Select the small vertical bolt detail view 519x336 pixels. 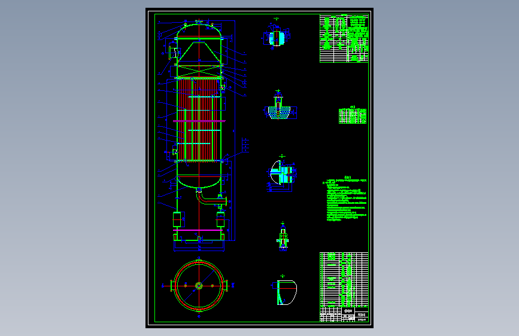283,237
